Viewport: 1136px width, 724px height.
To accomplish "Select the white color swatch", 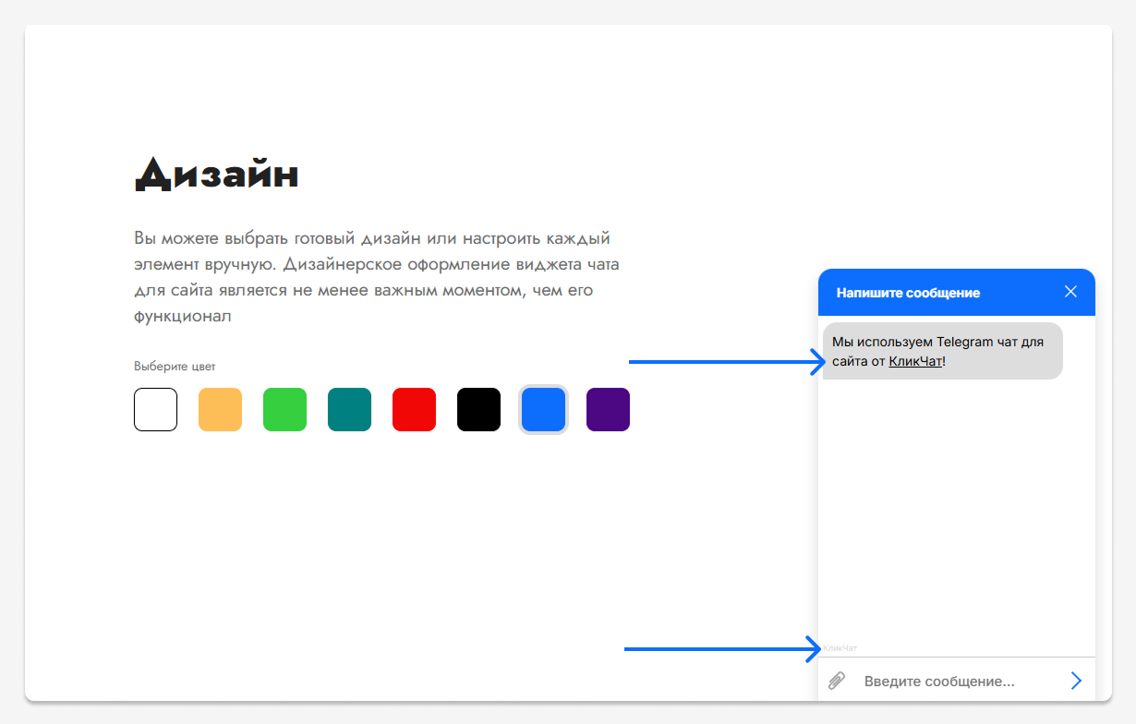I will (x=155, y=409).
